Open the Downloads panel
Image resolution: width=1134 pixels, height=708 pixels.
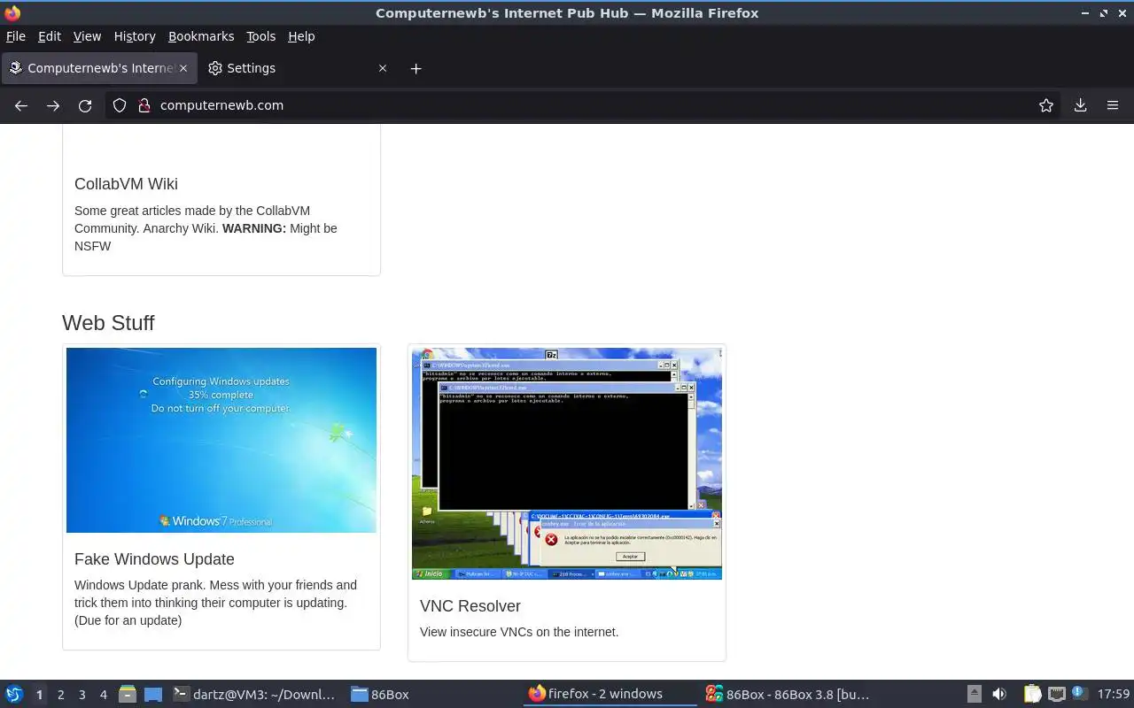tap(1080, 105)
